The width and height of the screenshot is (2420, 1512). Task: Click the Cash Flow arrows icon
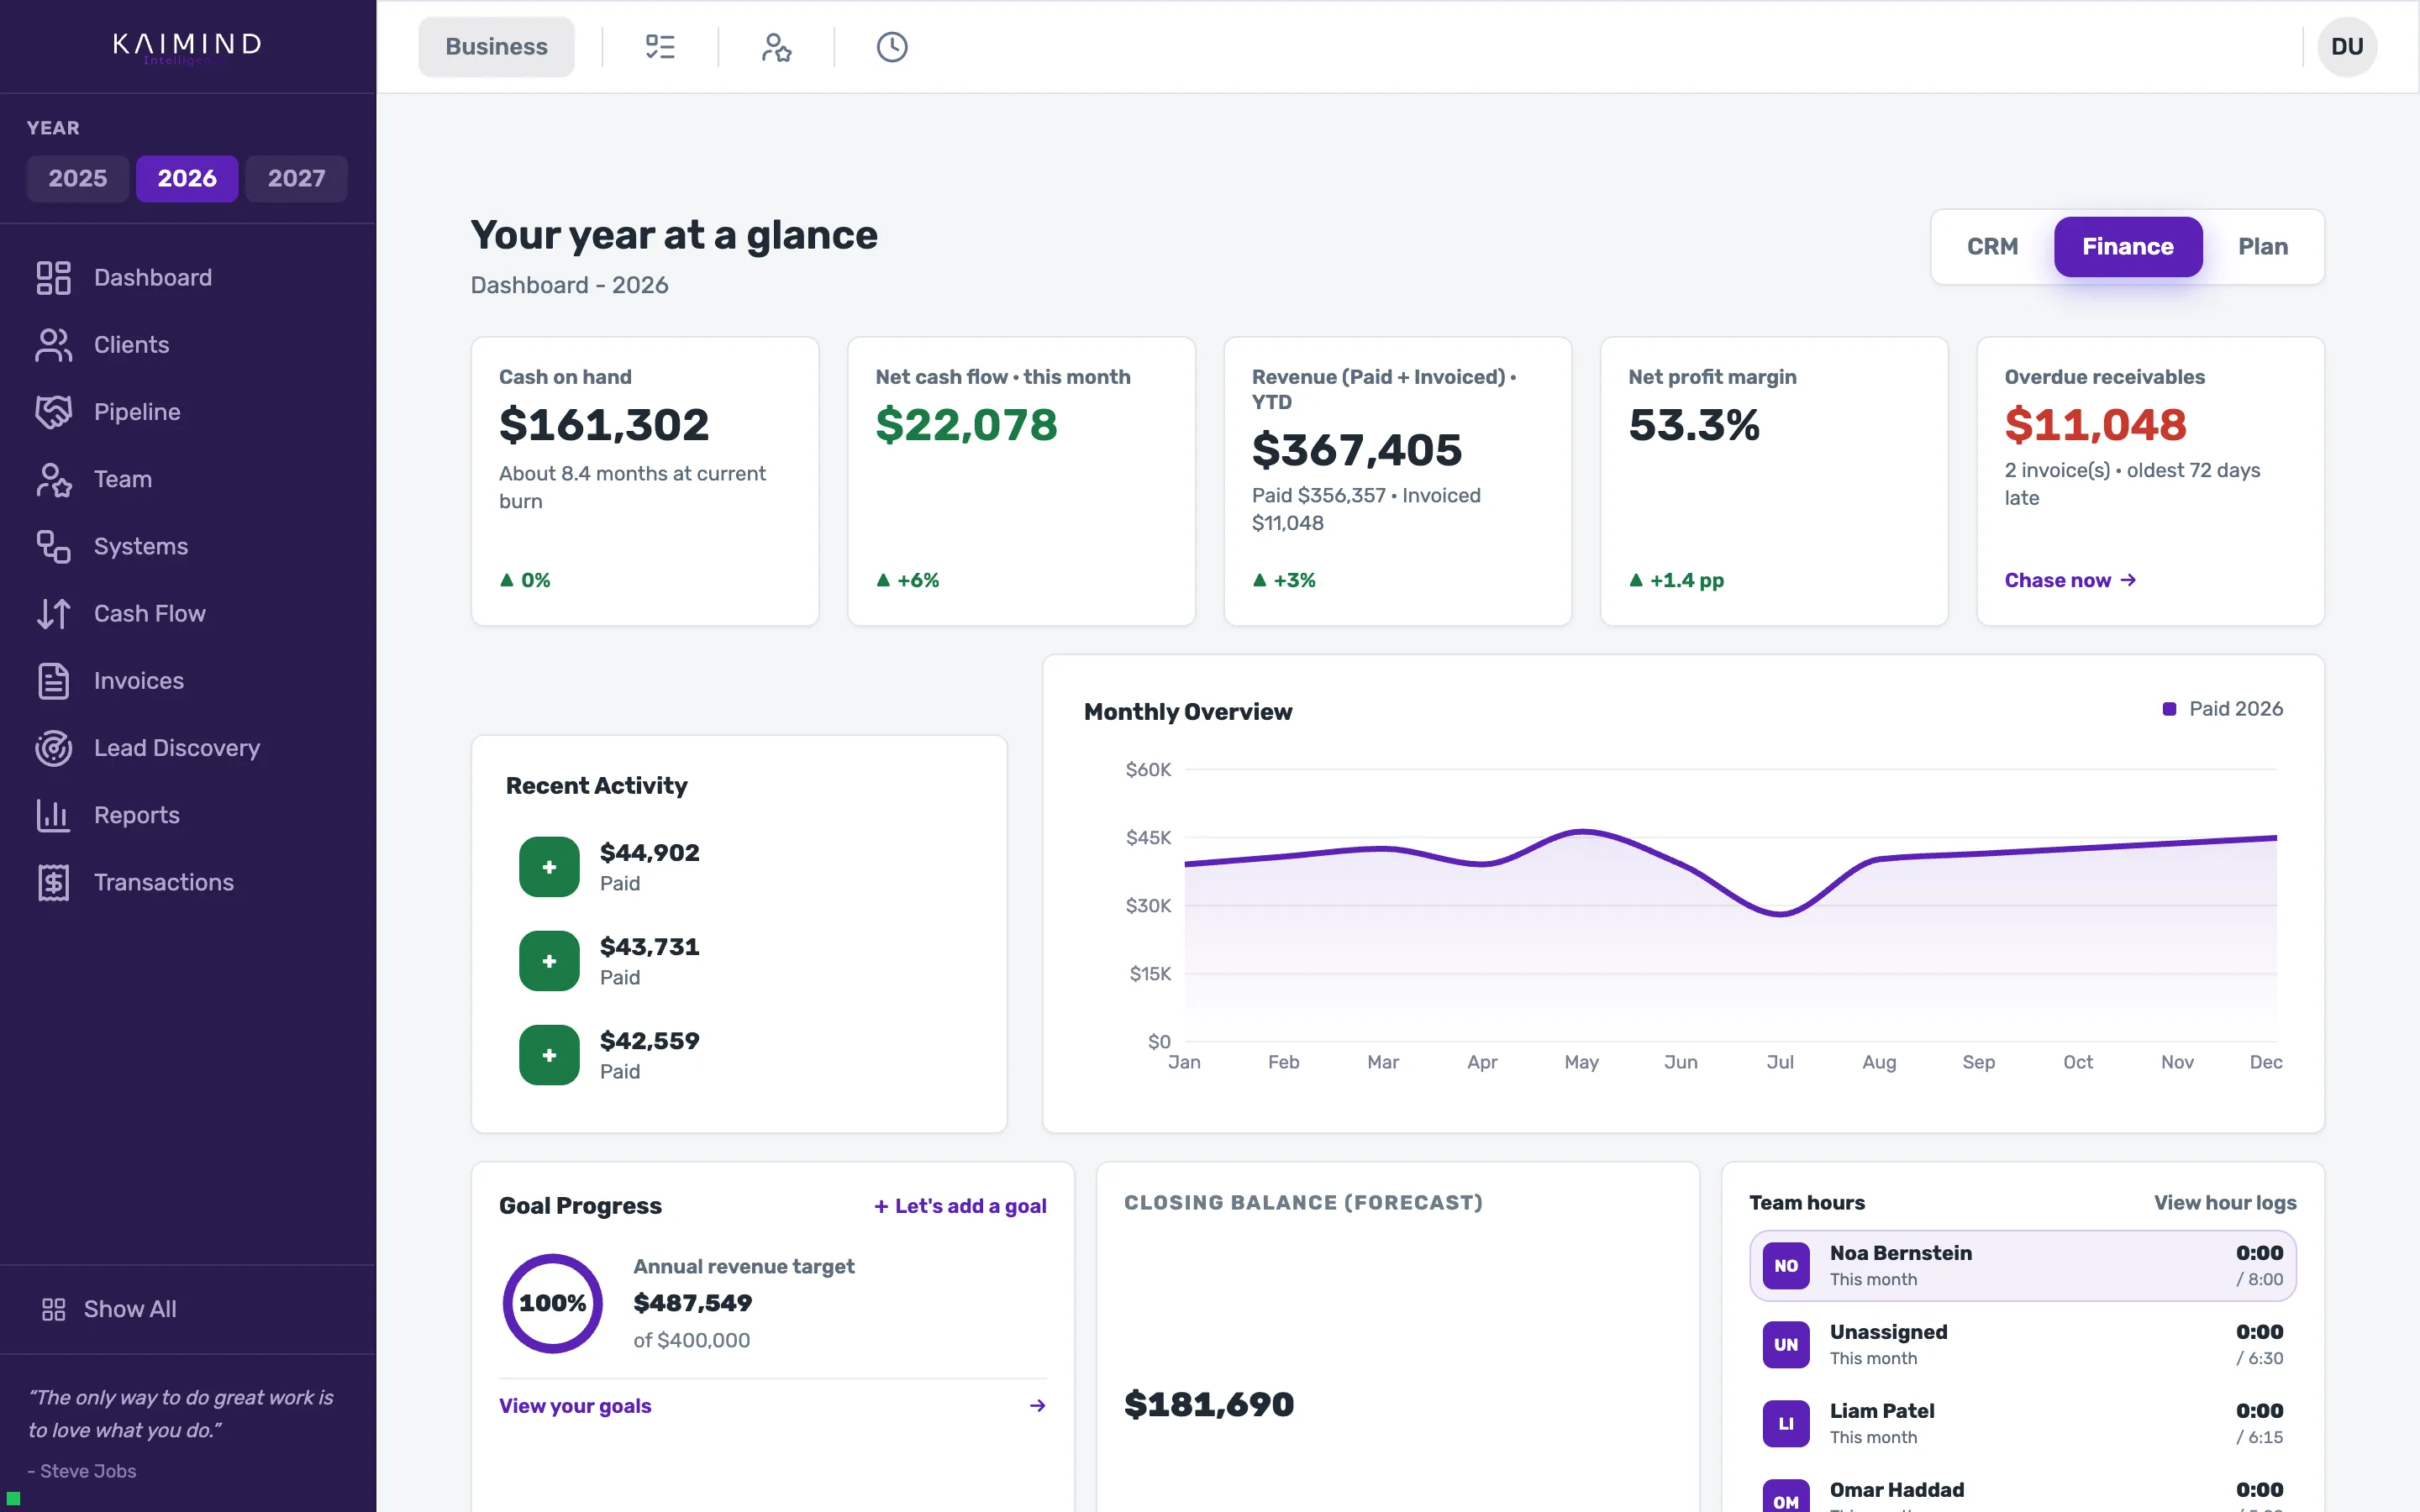tap(54, 613)
